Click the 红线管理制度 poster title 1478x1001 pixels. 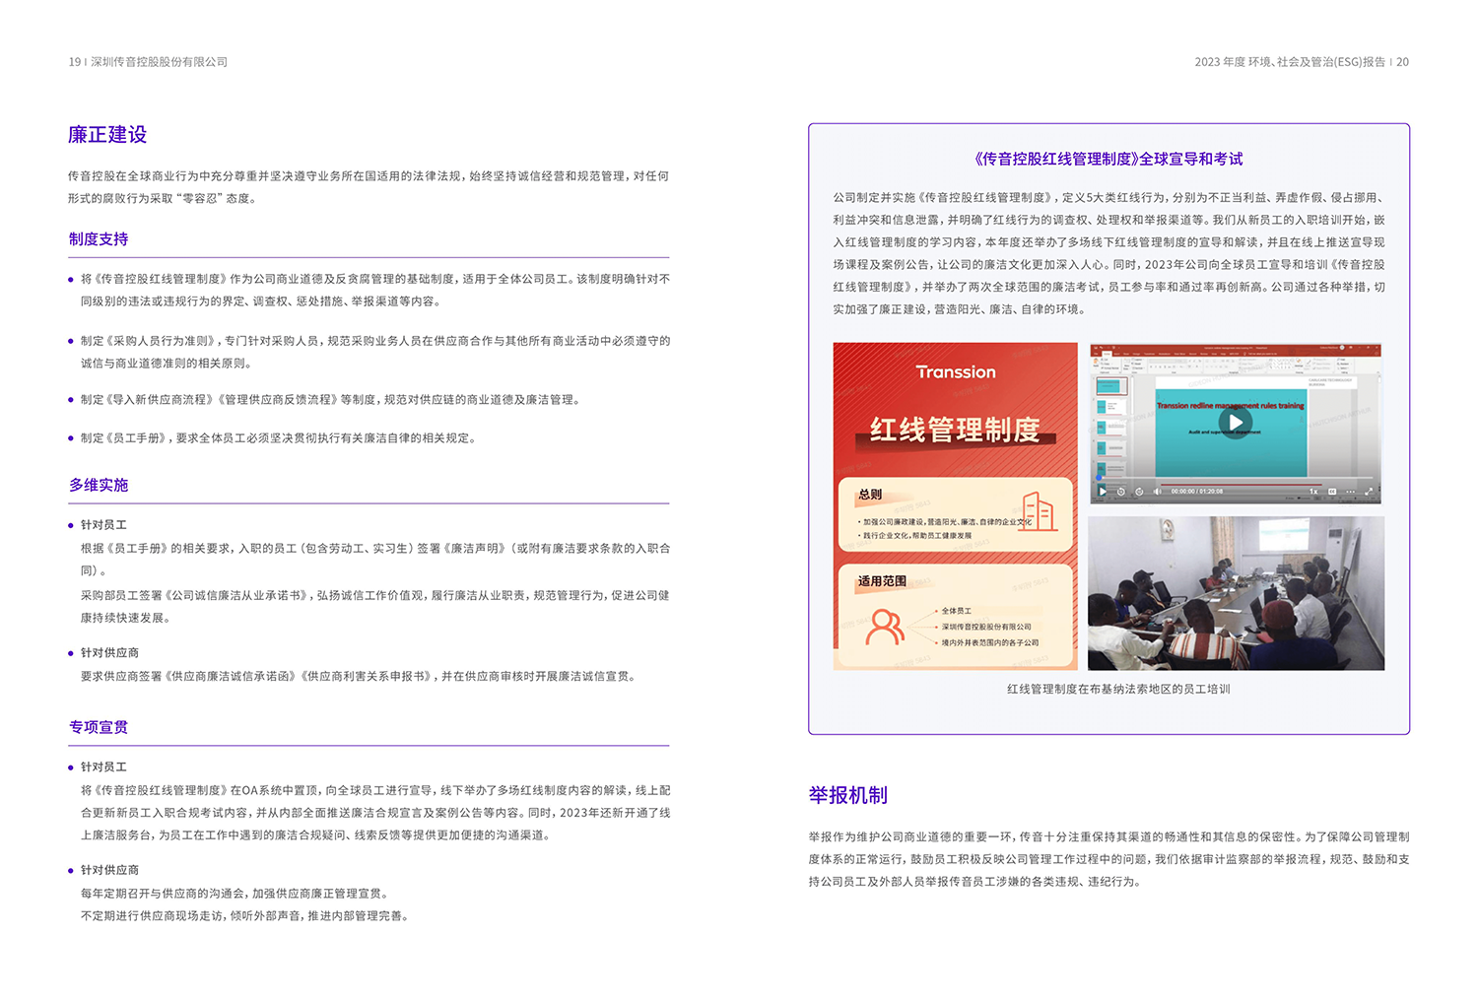(954, 431)
